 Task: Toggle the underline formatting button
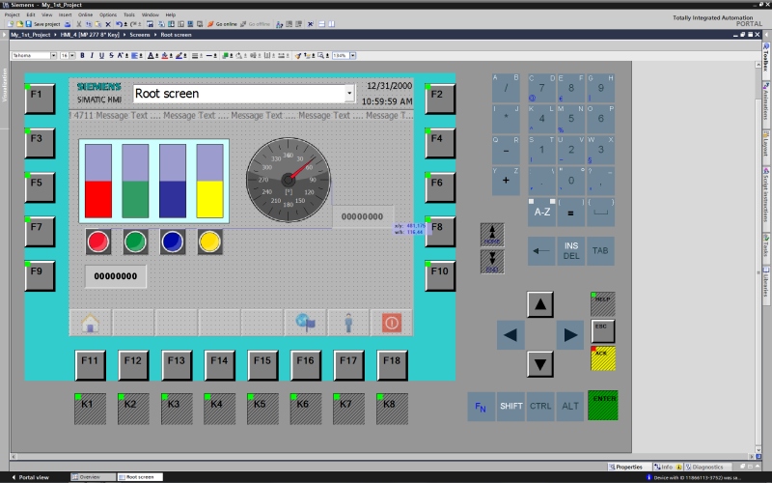(102, 55)
